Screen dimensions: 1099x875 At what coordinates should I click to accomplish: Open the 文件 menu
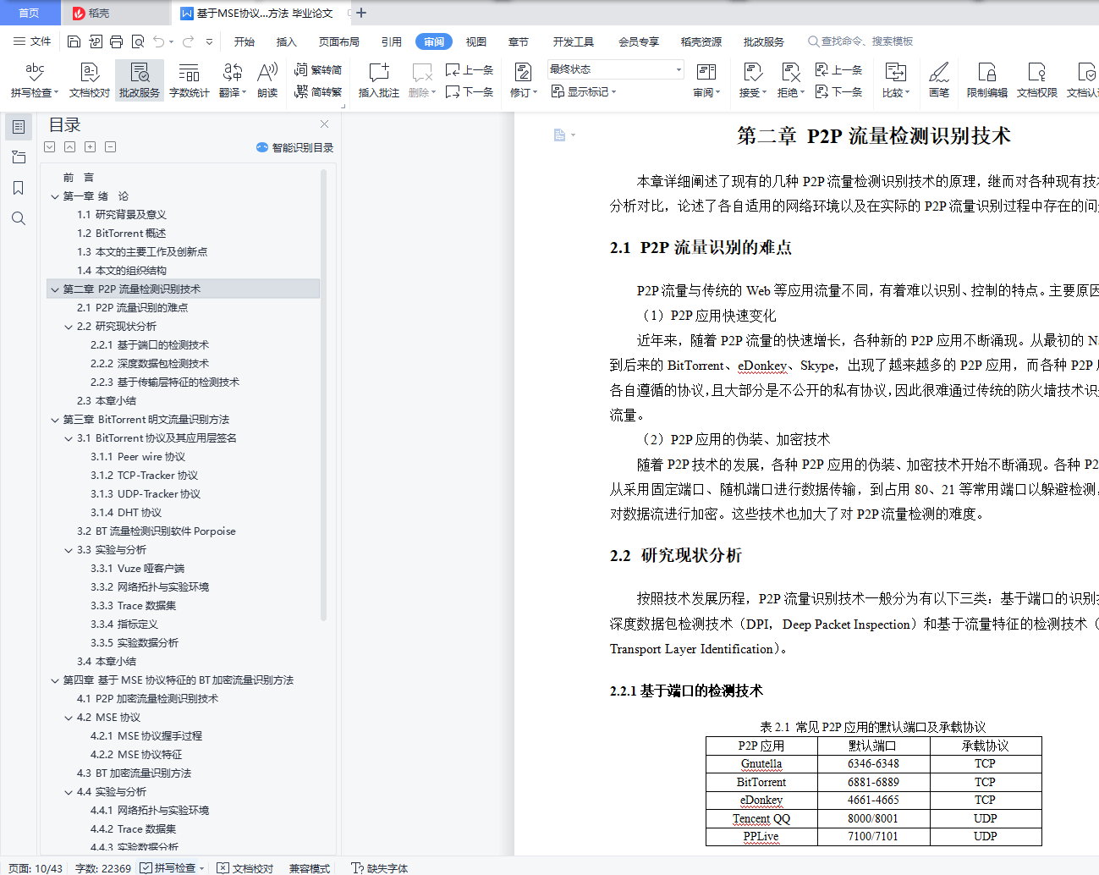32,41
